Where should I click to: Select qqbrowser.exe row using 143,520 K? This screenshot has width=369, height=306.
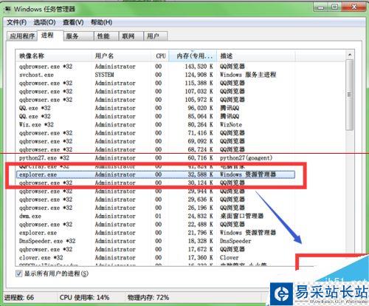(x=156, y=67)
